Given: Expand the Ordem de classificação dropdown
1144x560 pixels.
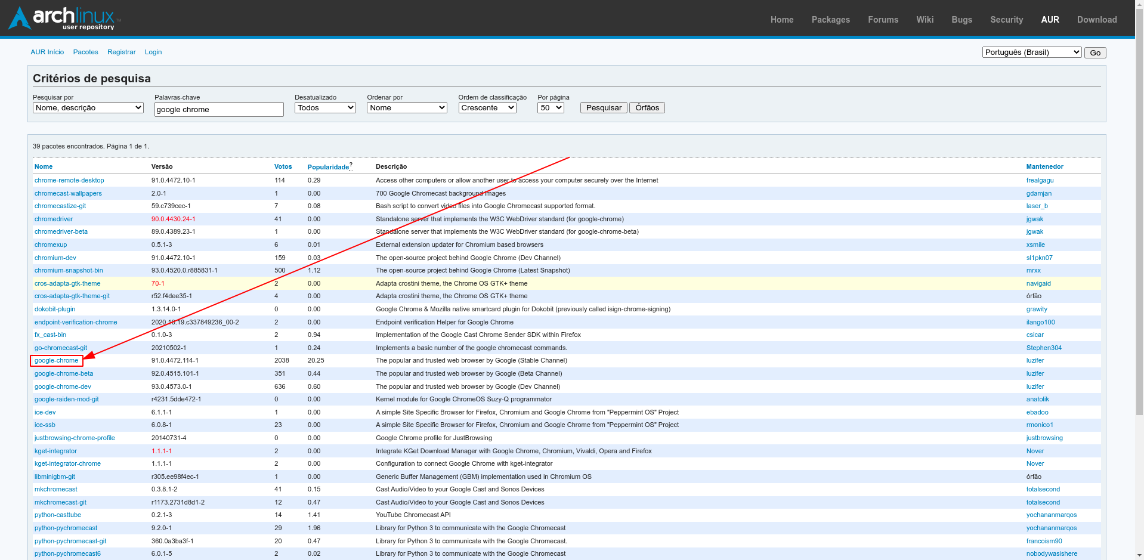Looking at the screenshot, I should point(487,108).
